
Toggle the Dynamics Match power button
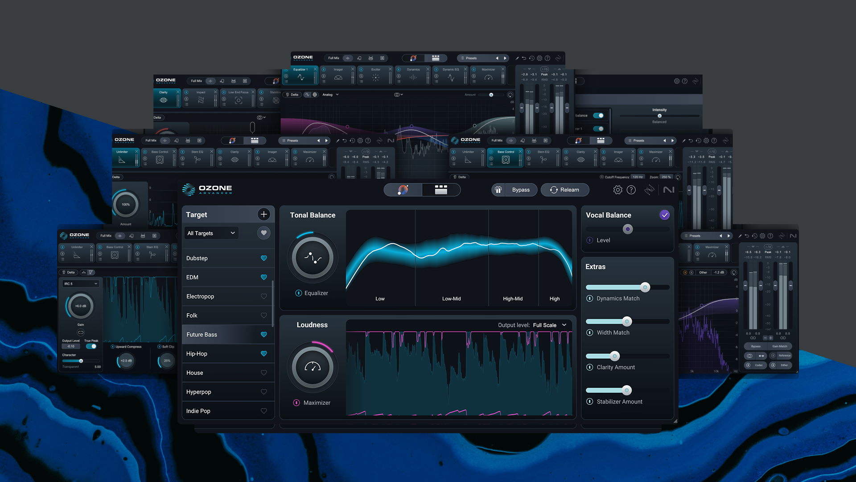[x=589, y=299]
